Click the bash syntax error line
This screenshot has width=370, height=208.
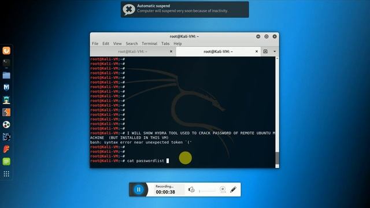point(141,143)
